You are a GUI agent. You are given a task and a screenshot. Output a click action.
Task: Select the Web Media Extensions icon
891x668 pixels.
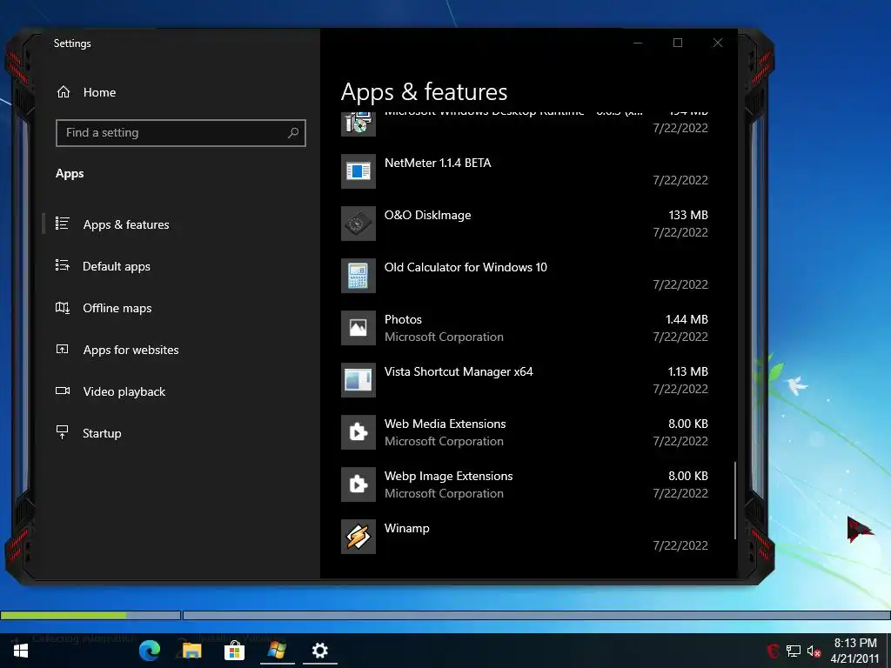pyautogui.click(x=358, y=432)
